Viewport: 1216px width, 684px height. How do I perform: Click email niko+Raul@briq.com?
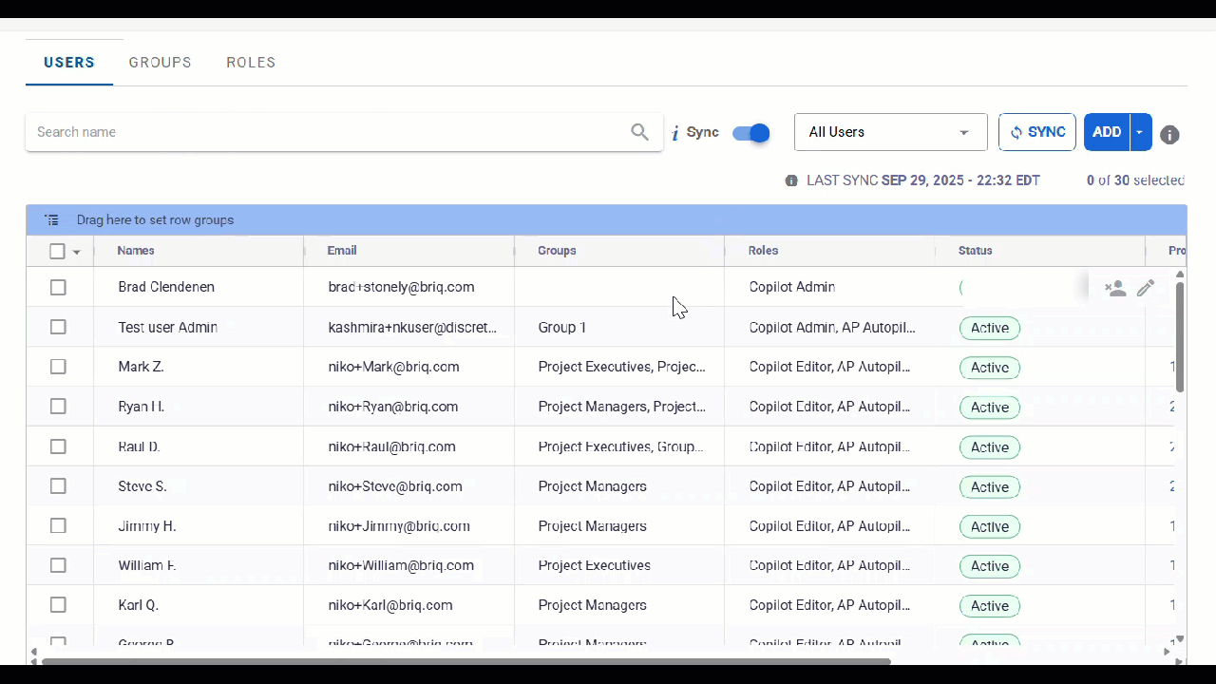pos(391,446)
